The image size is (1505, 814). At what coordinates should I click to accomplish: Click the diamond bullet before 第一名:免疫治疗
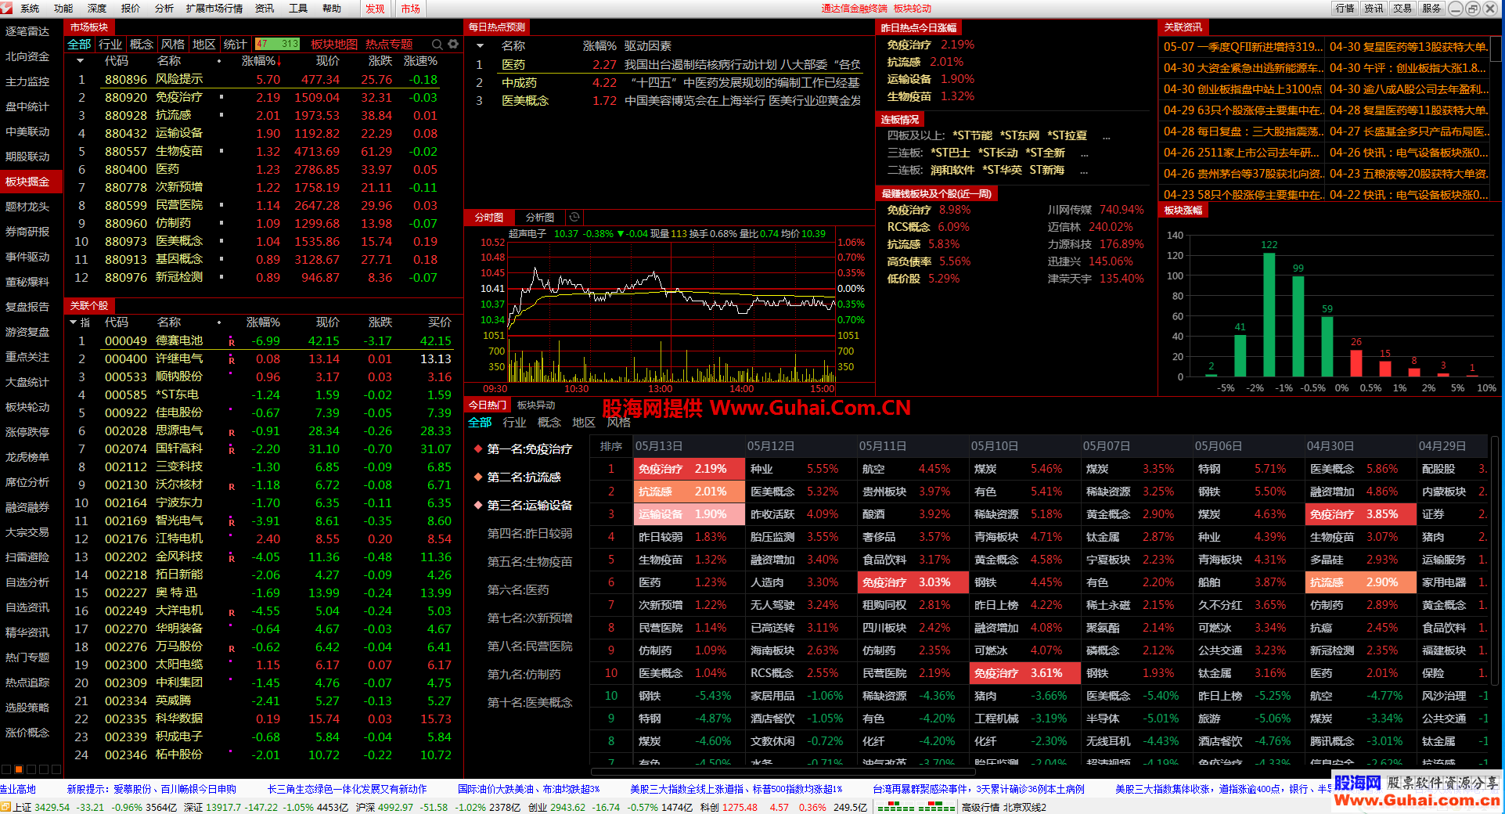coord(477,448)
